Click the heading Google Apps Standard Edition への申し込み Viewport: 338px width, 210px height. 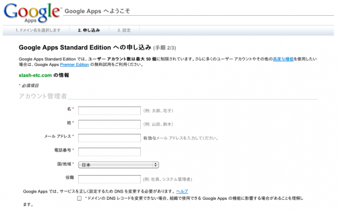tap(85, 47)
